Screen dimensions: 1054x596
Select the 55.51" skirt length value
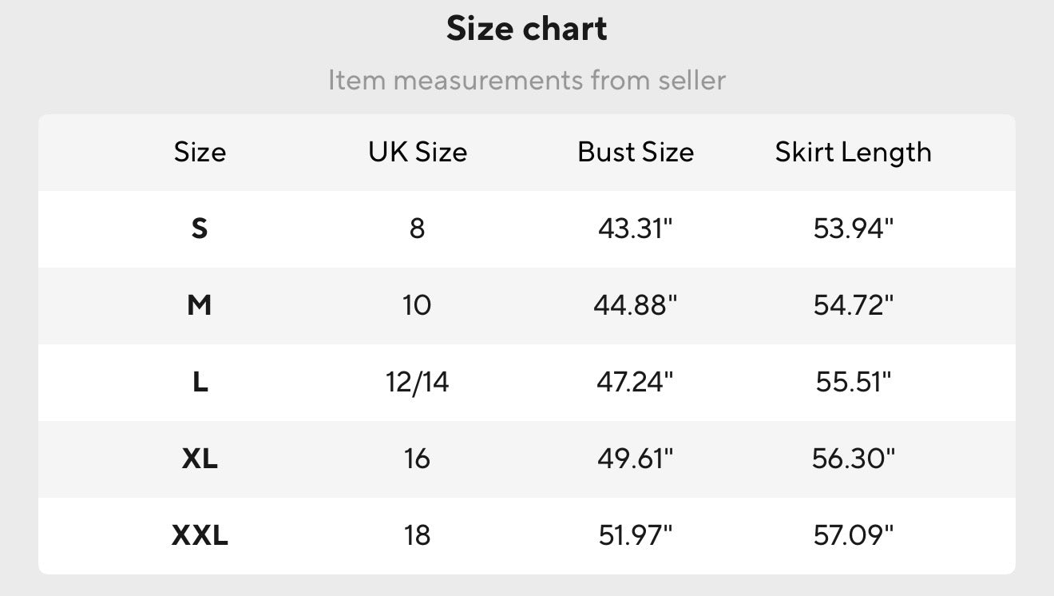[x=853, y=382]
